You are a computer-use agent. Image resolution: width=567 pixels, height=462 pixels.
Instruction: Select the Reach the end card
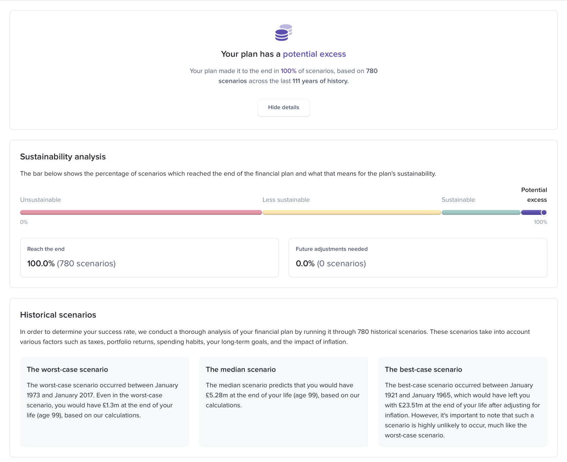coord(149,257)
